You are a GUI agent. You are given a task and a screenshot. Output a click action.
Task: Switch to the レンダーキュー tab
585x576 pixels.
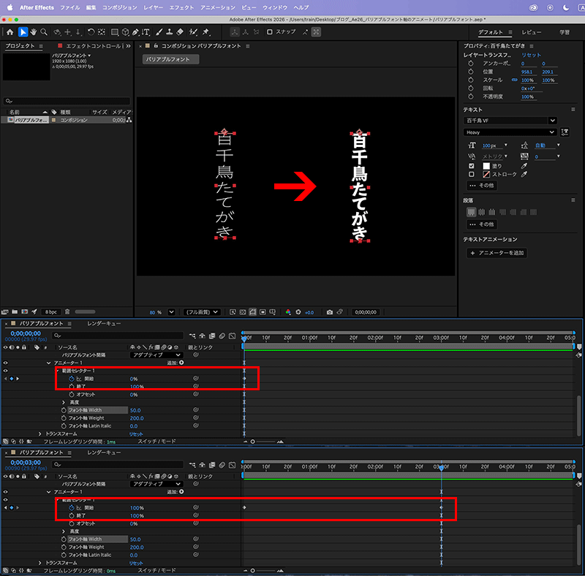(x=104, y=324)
